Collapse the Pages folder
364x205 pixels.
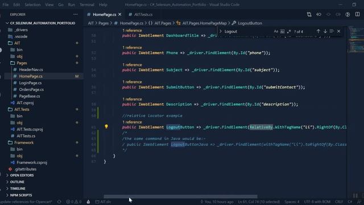click(x=22, y=63)
